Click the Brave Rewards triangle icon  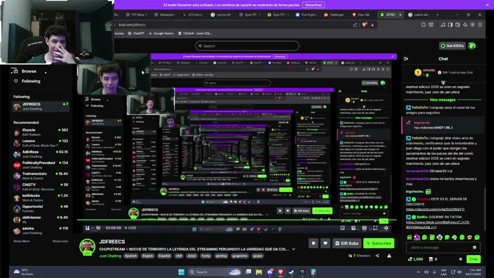(x=372, y=25)
